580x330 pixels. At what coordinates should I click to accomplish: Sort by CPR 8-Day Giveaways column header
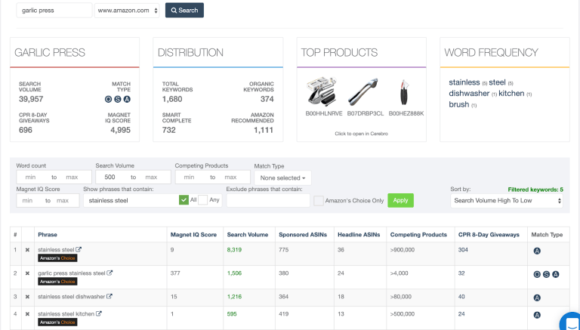(489, 235)
